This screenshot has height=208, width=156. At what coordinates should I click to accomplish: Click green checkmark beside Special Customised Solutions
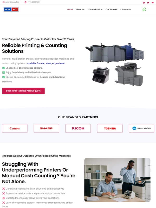[x=4, y=77]
